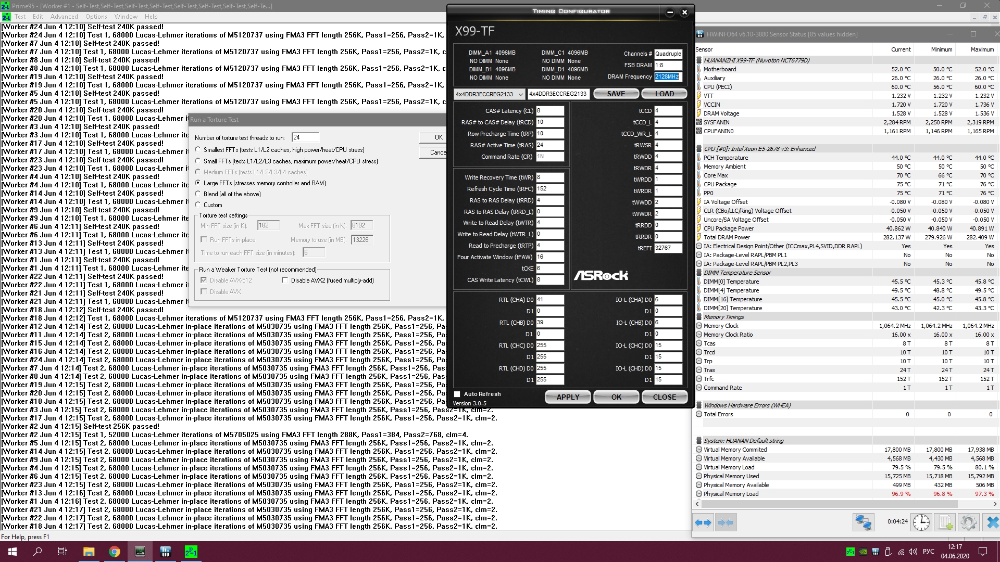Click HWiNFO collapse columns arrows icon

726,522
